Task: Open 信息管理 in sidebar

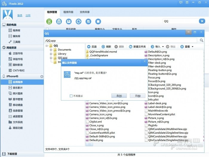Action: point(16,111)
